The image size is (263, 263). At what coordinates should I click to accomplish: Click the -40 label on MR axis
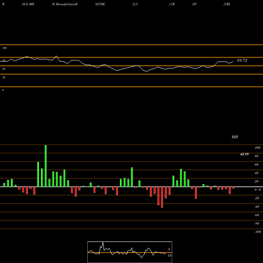click(257, 207)
